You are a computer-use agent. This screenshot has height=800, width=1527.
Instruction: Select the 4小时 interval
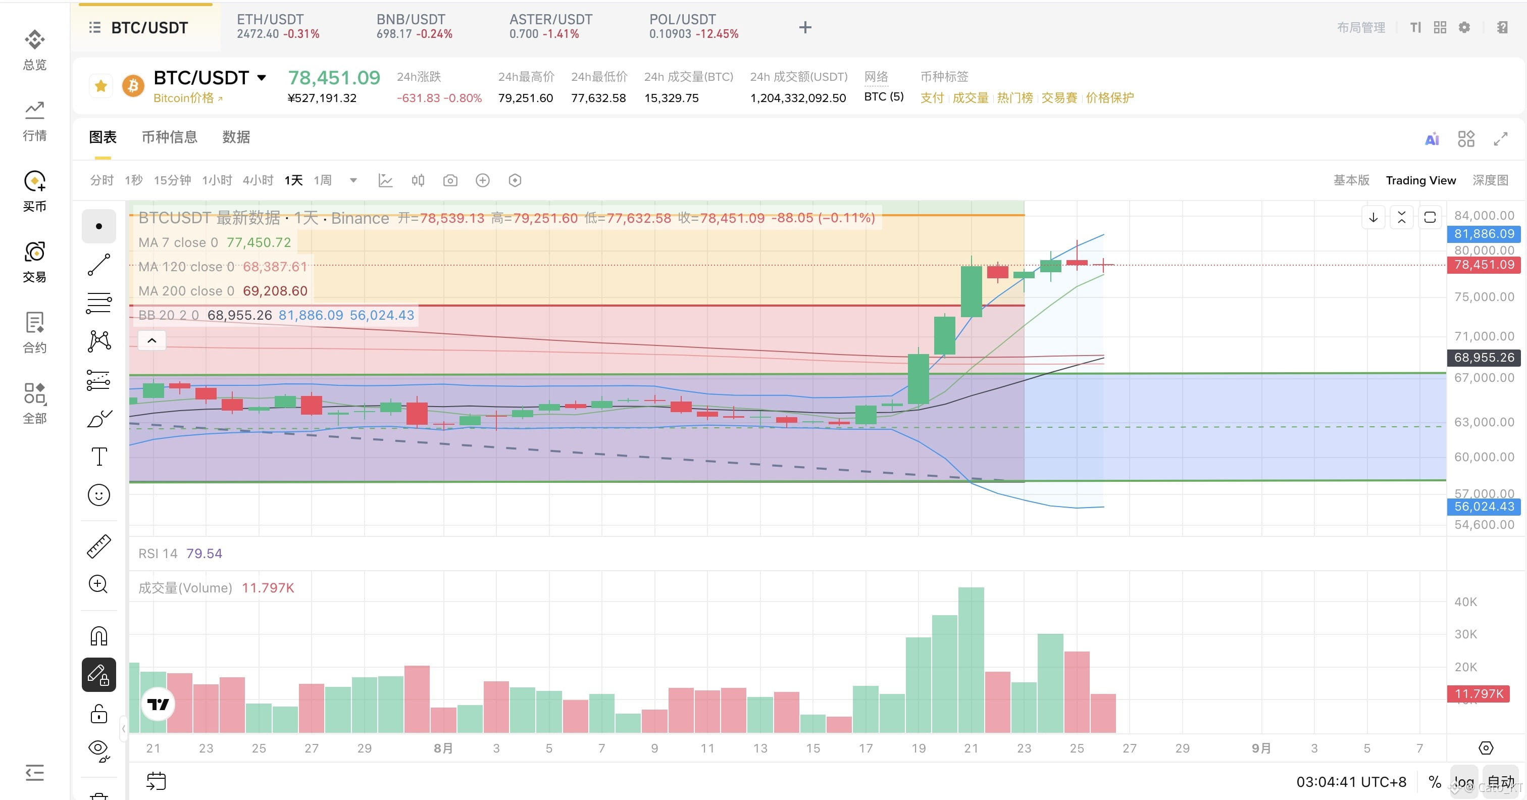(258, 180)
